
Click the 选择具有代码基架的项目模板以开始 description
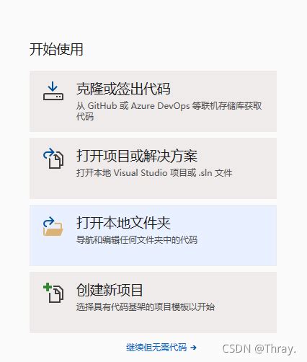[146, 307]
